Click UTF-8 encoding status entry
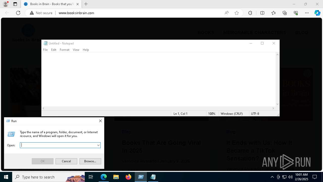Image resolution: width=323 pixels, height=182 pixels. coord(255,114)
